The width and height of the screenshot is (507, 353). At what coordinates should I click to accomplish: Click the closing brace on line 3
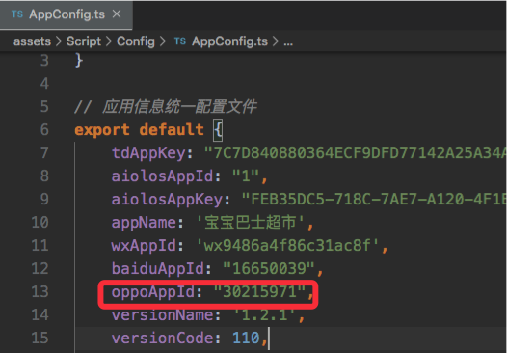coord(79,61)
